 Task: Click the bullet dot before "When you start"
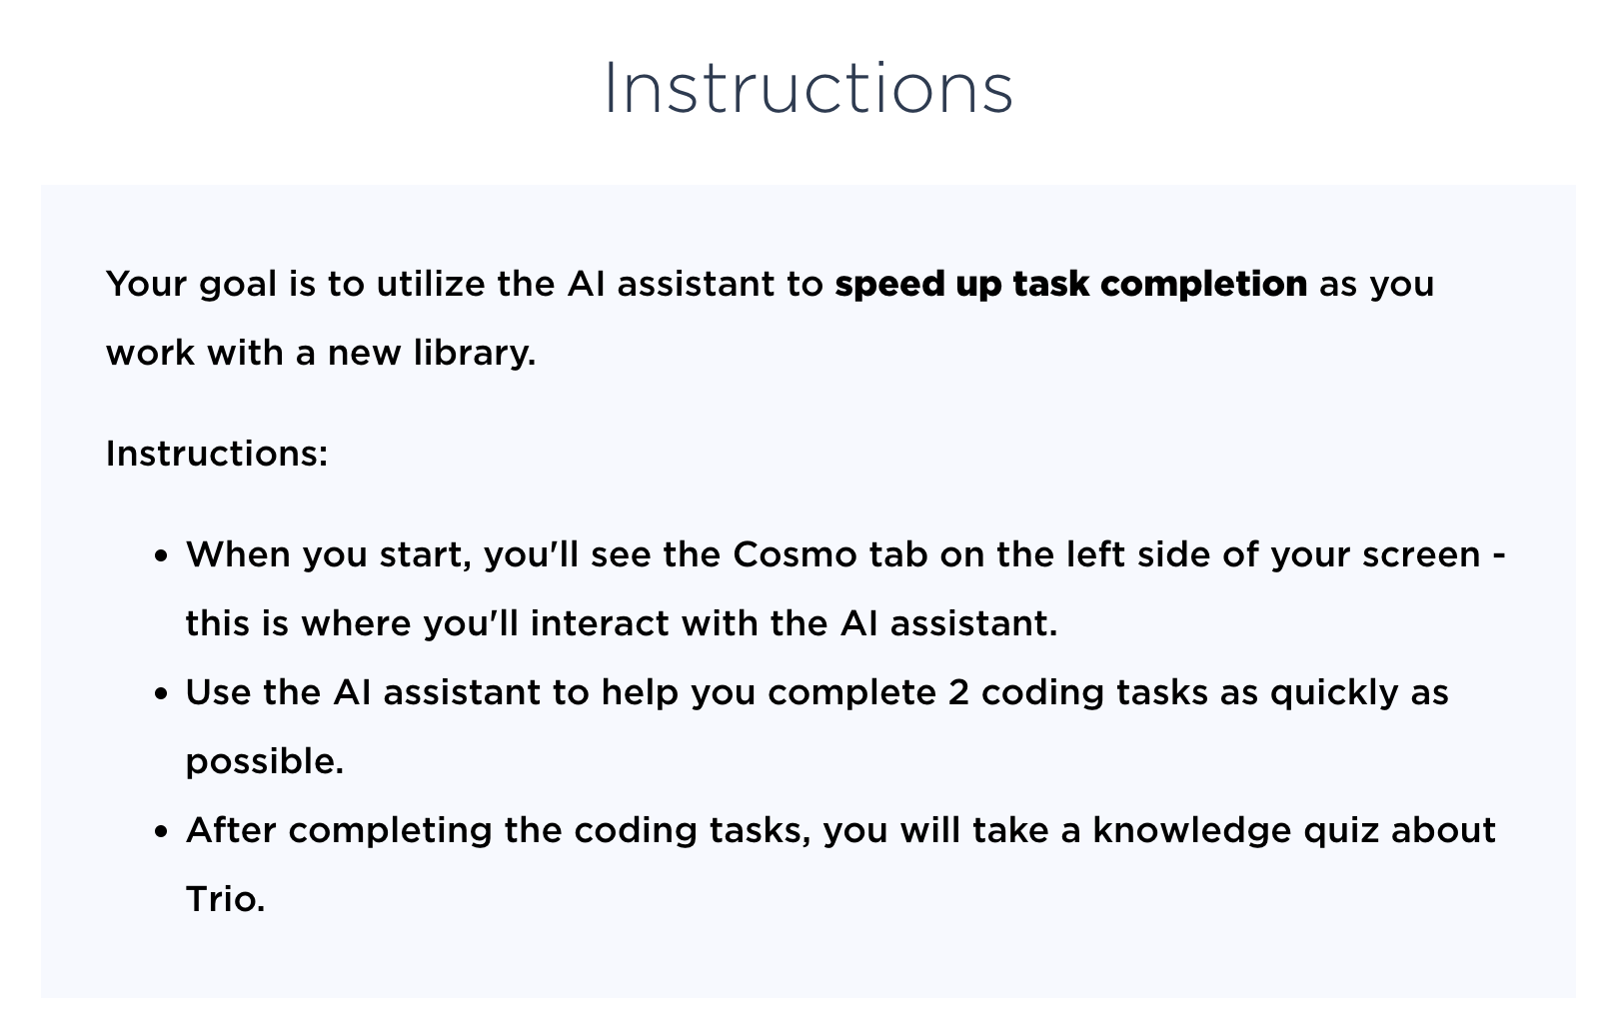pos(161,556)
